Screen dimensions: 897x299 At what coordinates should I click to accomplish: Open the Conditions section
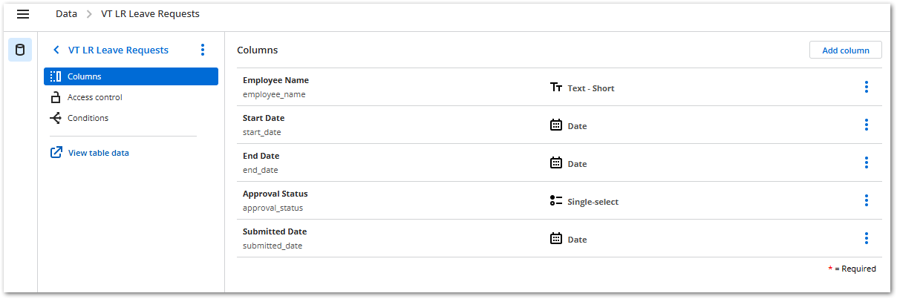(88, 118)
